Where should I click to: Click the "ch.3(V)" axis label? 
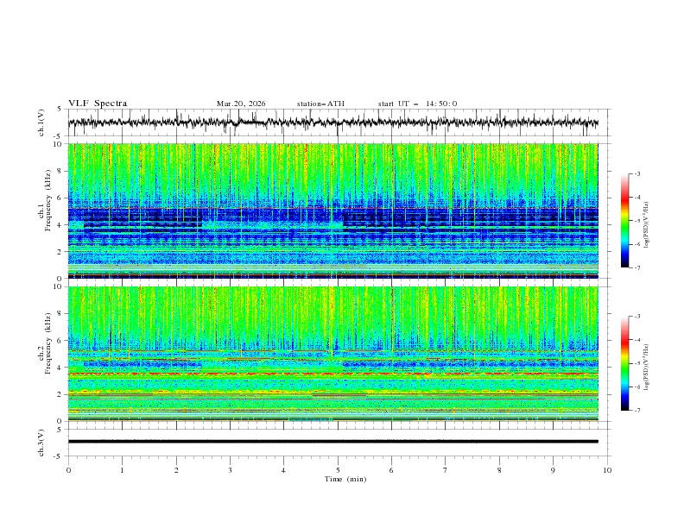(41, 443)
